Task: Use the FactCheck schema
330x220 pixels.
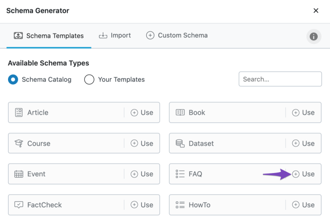Action: (142, 204)
